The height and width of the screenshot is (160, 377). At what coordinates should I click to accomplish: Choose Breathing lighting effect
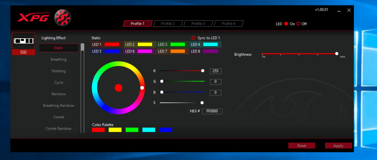[59, 59]
